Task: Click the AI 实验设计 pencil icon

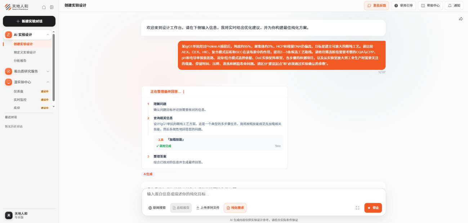Action: click(x=8, y=35)
